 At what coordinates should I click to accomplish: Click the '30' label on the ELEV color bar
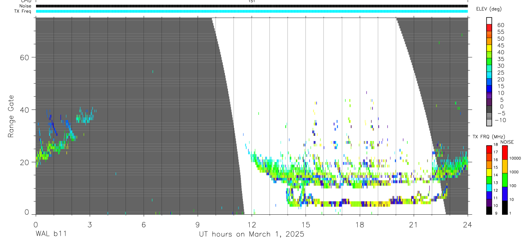(500, 66)
